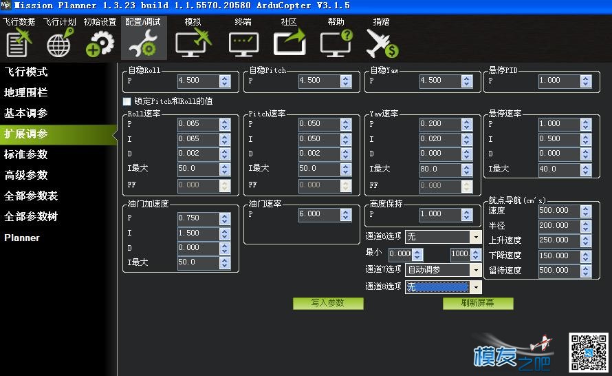Adjust the 下降速度 stepper arrows
Viewport: 612px width, 376px height.
click(x=586, y=256)
